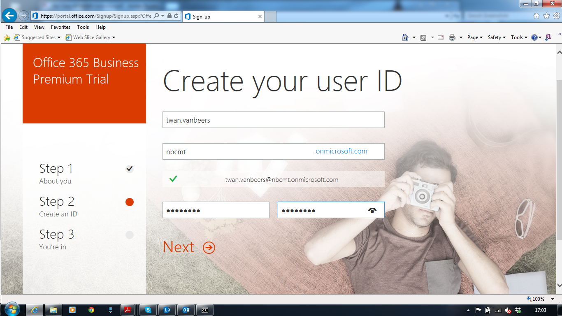Click the browser Forward arrow button
The width and height of the screenshot is (562, 316).
pyautogui.click(x=24, y=16)
